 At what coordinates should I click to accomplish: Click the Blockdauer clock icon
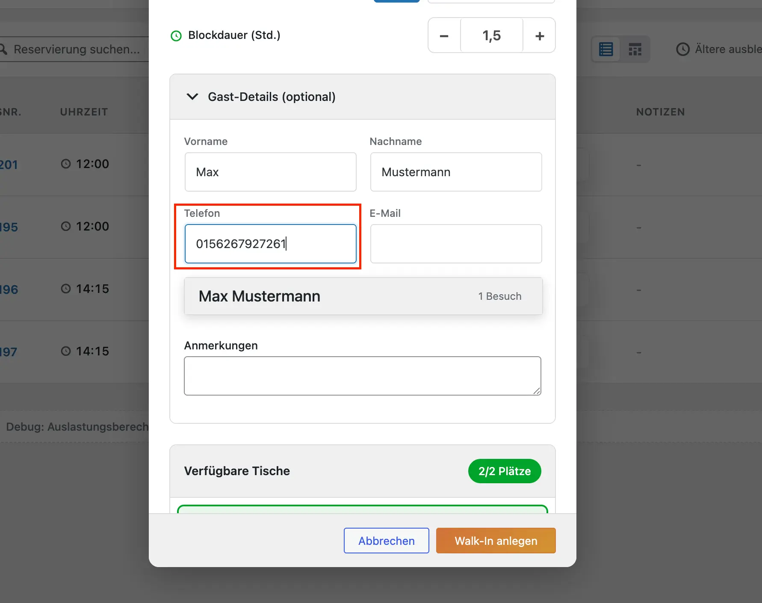[176, 36]
